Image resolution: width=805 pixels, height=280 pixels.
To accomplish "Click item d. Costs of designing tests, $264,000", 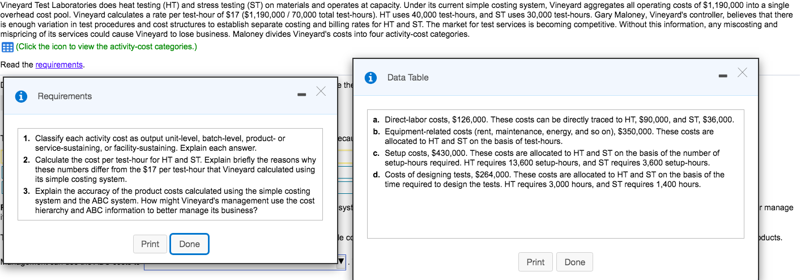I will pyautogui.click(x=549, y=179).
